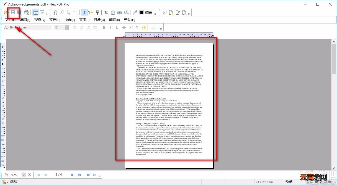Click the rotate page icon
This screenshot has width=337, height=185.
point(164,12)
